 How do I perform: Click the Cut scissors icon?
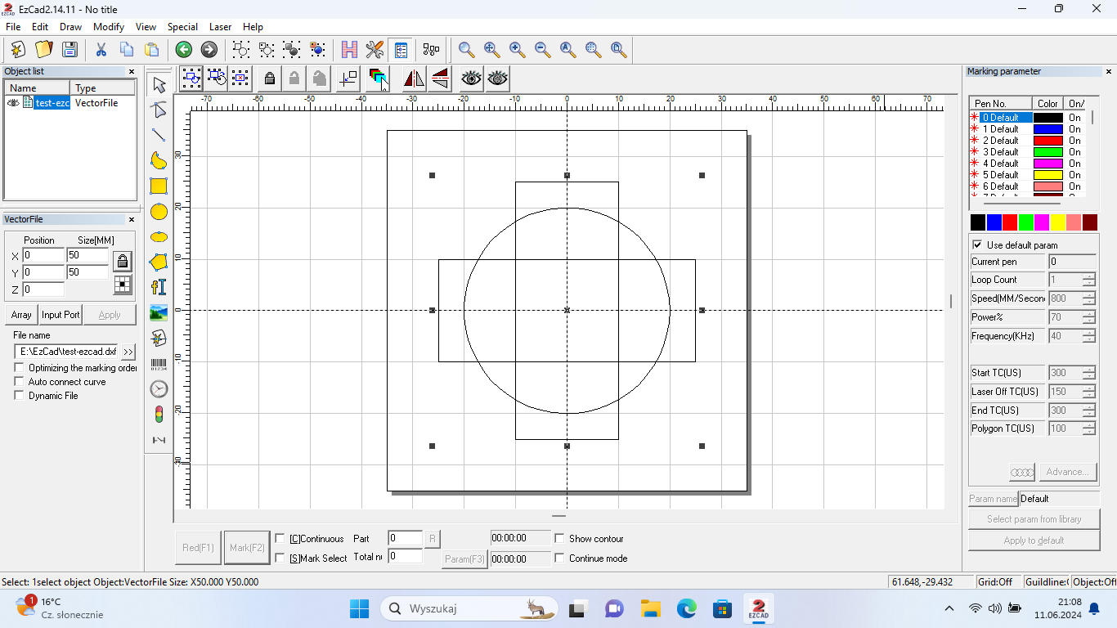[101, 49]
